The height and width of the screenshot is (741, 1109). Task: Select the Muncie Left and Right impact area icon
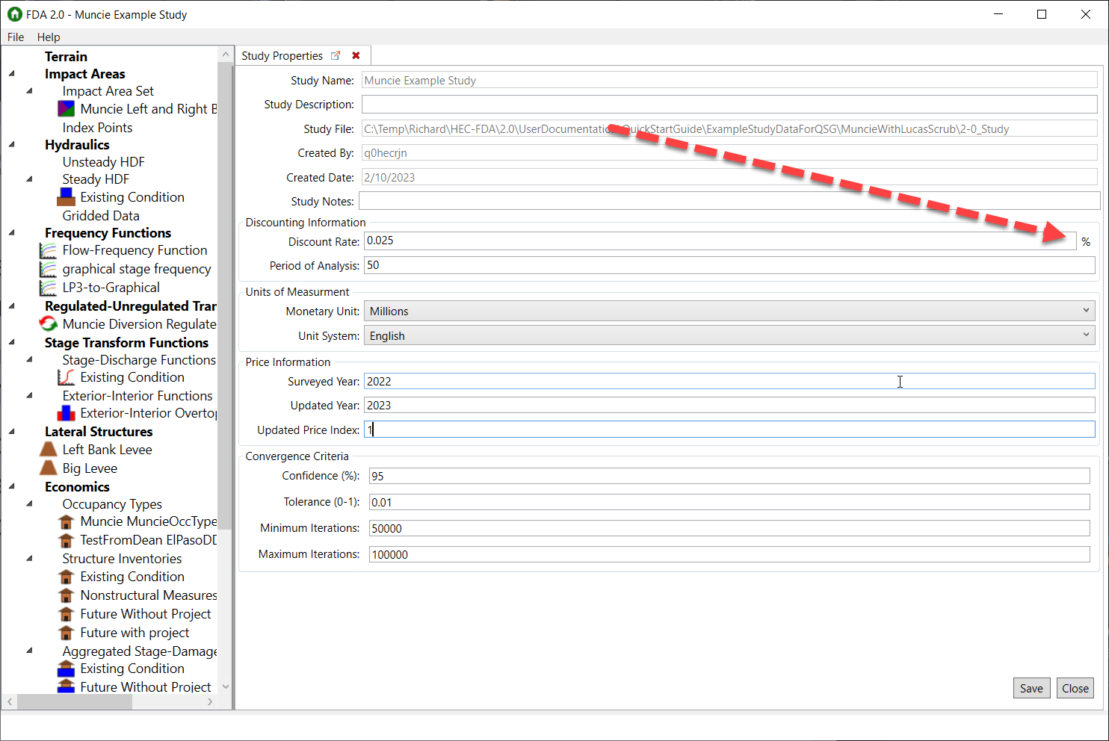(64, 108)
